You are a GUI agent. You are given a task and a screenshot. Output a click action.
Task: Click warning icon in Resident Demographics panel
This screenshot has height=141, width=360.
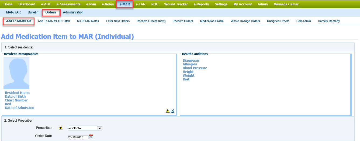pos(168,111)
